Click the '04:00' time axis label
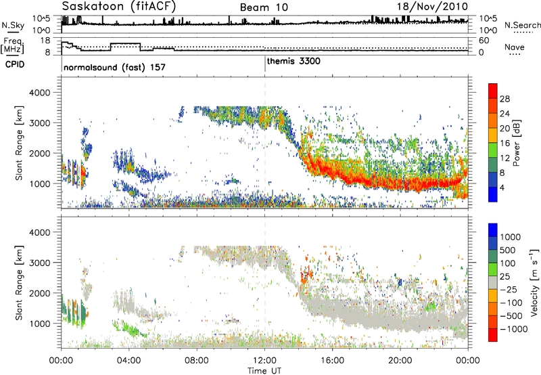The width and height of the screenshot is (541, 375). [129, 361]
